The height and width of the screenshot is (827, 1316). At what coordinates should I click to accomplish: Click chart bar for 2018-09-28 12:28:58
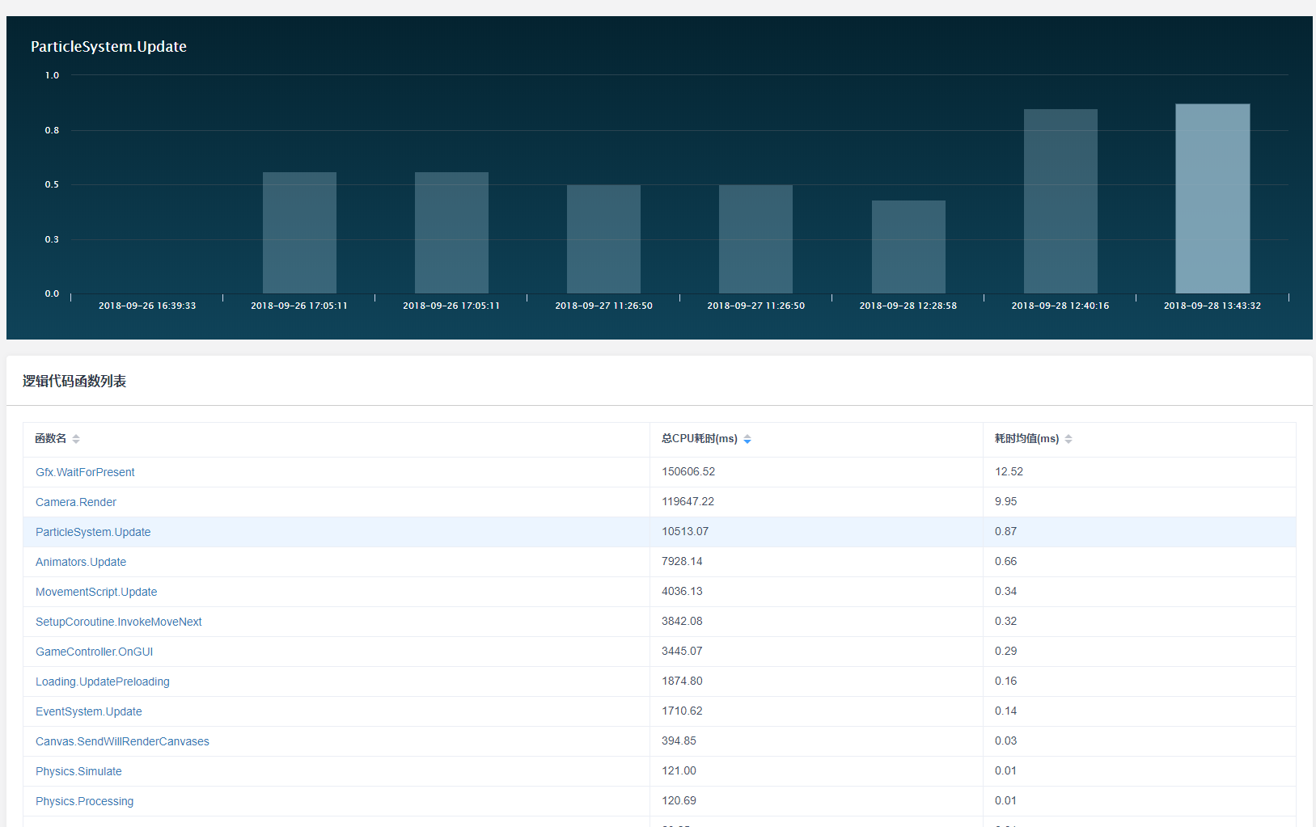pos(908,247)
